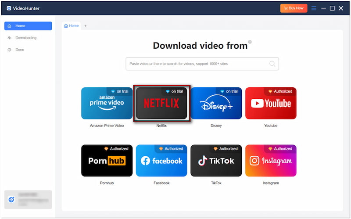Open the account profile panel

click(x=28, y=199)
